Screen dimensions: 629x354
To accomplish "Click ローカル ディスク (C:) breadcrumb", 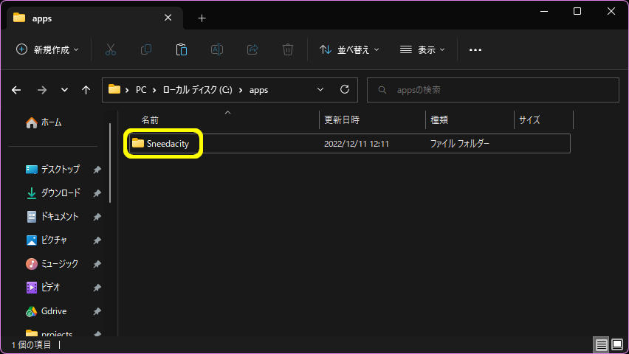I will click(x=197, y=90).
